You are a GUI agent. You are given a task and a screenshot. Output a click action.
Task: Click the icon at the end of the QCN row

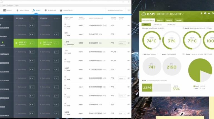(128, 96)
